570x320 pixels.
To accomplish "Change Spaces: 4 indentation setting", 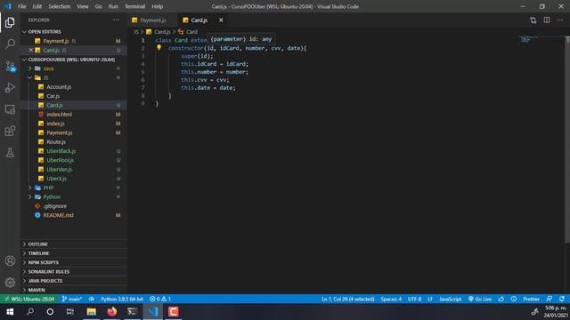I will [391, 299].
